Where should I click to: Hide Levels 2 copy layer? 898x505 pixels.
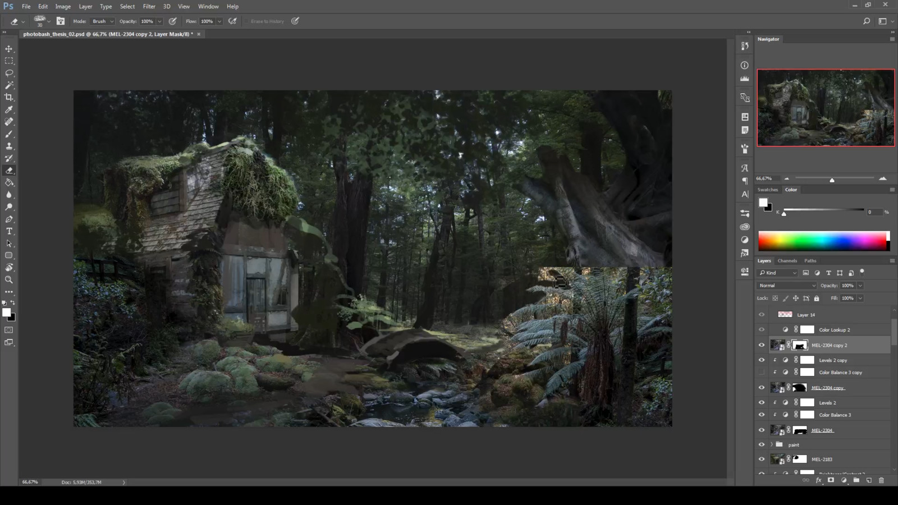click(762, 360)
